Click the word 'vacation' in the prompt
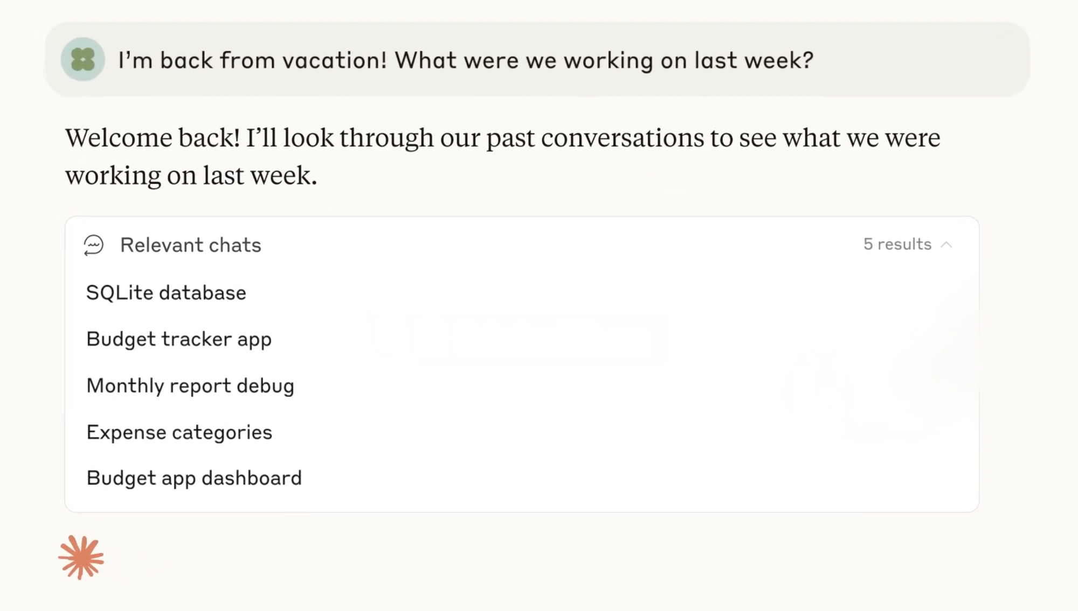This screenshot has width=1078, height=611. pos(334,60)
